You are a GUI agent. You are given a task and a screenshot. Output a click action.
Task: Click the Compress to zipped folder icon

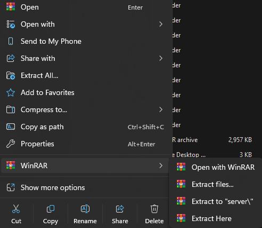click(11, 109)
